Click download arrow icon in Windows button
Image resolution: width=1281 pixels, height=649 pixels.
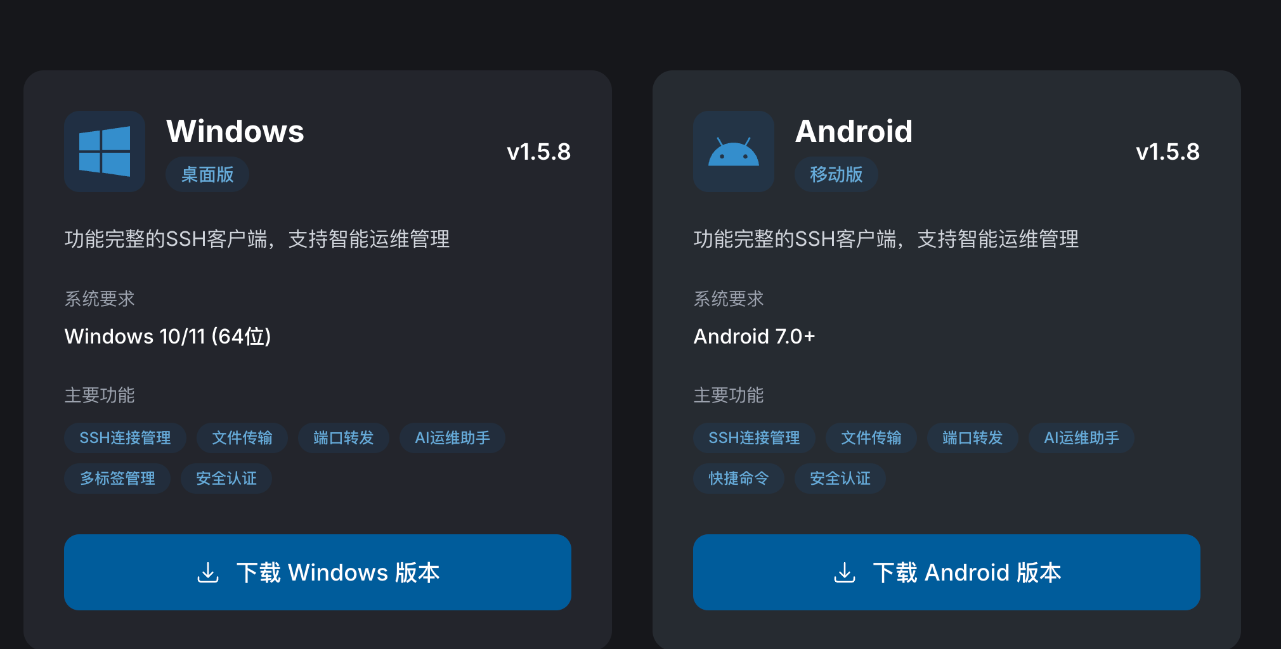208,572
